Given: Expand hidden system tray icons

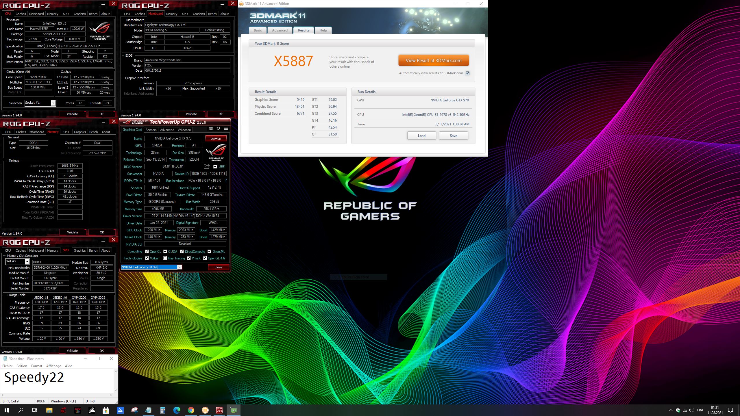Looking at the screenshot, I should [x=671, y=410].
